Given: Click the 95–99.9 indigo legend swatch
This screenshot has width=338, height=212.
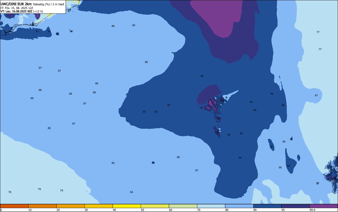Looking at the screenshot, I should coord(295,206).
